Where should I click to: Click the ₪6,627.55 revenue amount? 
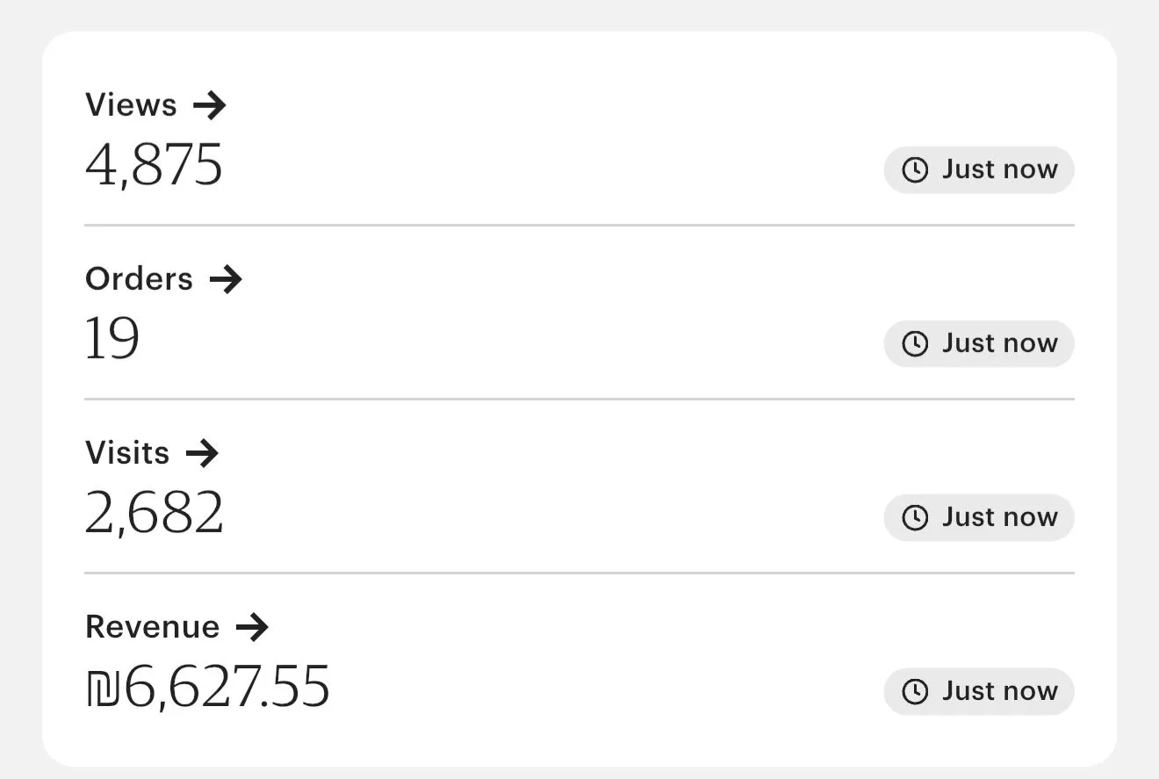tap(208, 687)
